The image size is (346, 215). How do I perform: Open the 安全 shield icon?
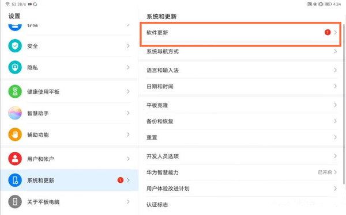point(15,46)
